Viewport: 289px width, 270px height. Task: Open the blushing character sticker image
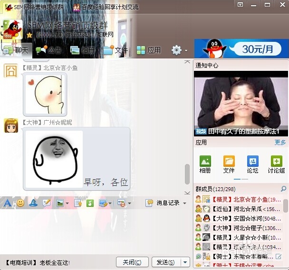pos(45,95)
